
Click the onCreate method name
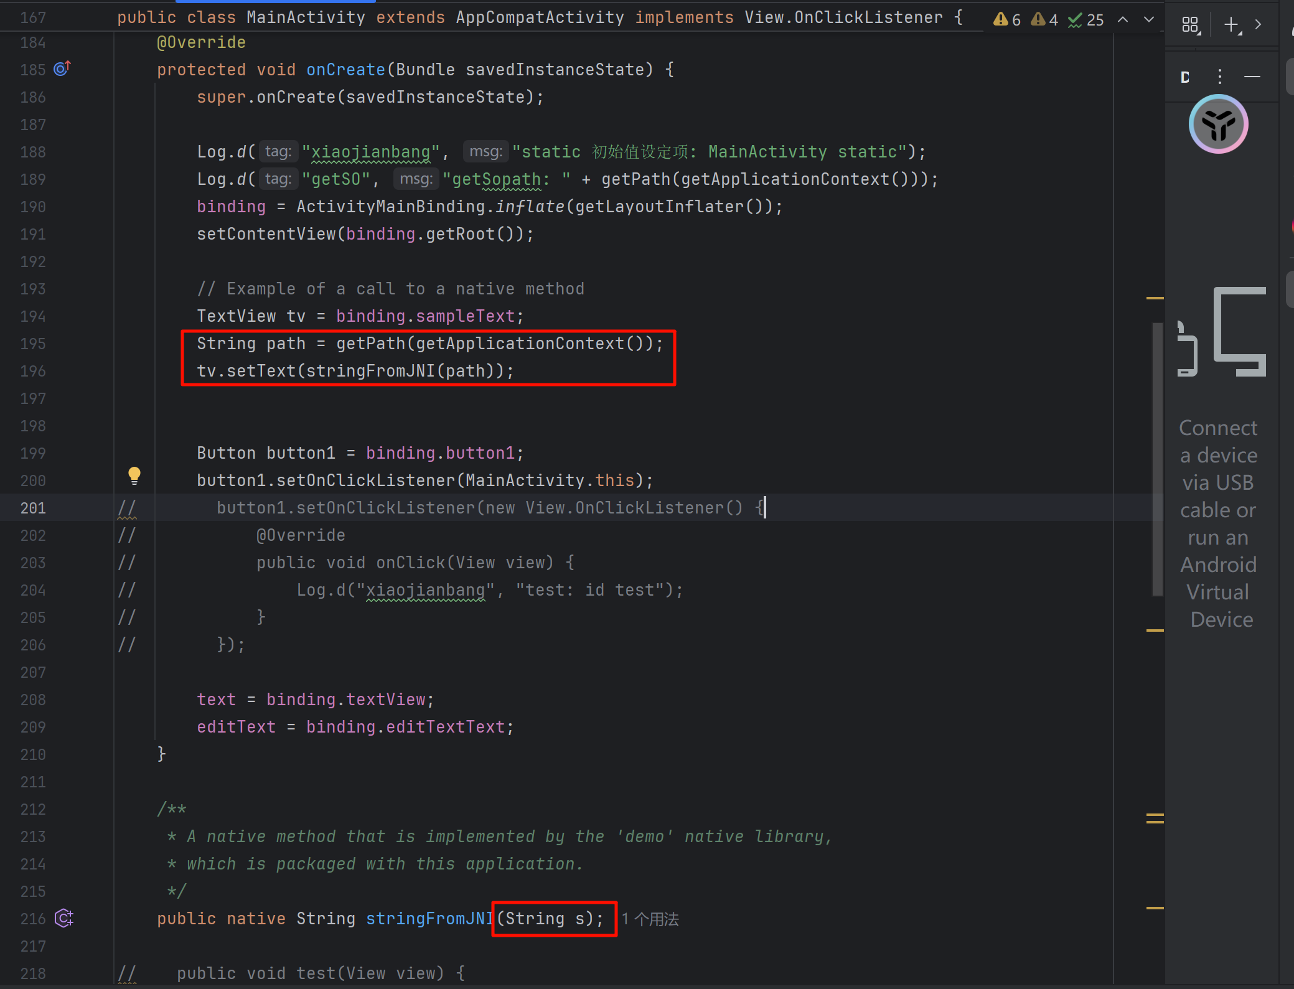coord(345,70)
